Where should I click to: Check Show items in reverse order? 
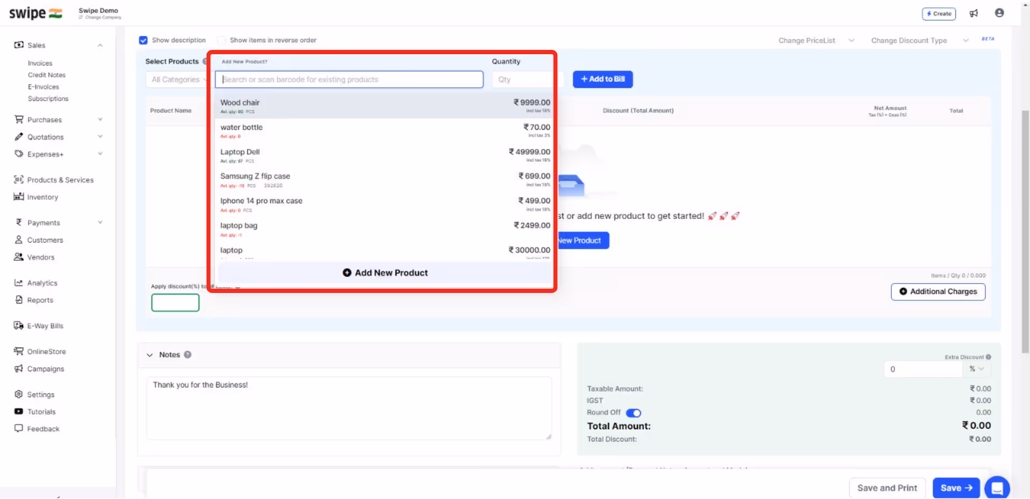click(222, 40)
